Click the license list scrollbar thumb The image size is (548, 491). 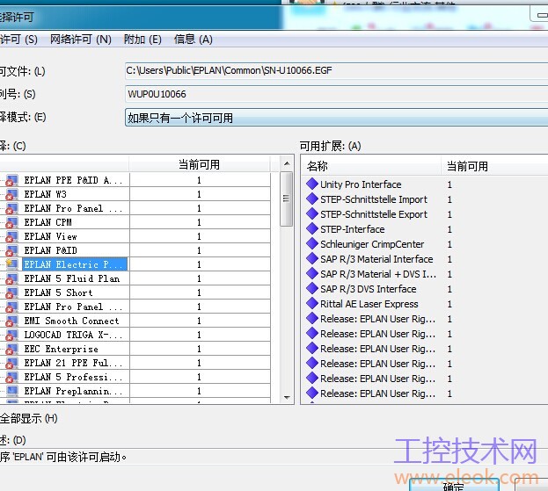click(287, 199)
